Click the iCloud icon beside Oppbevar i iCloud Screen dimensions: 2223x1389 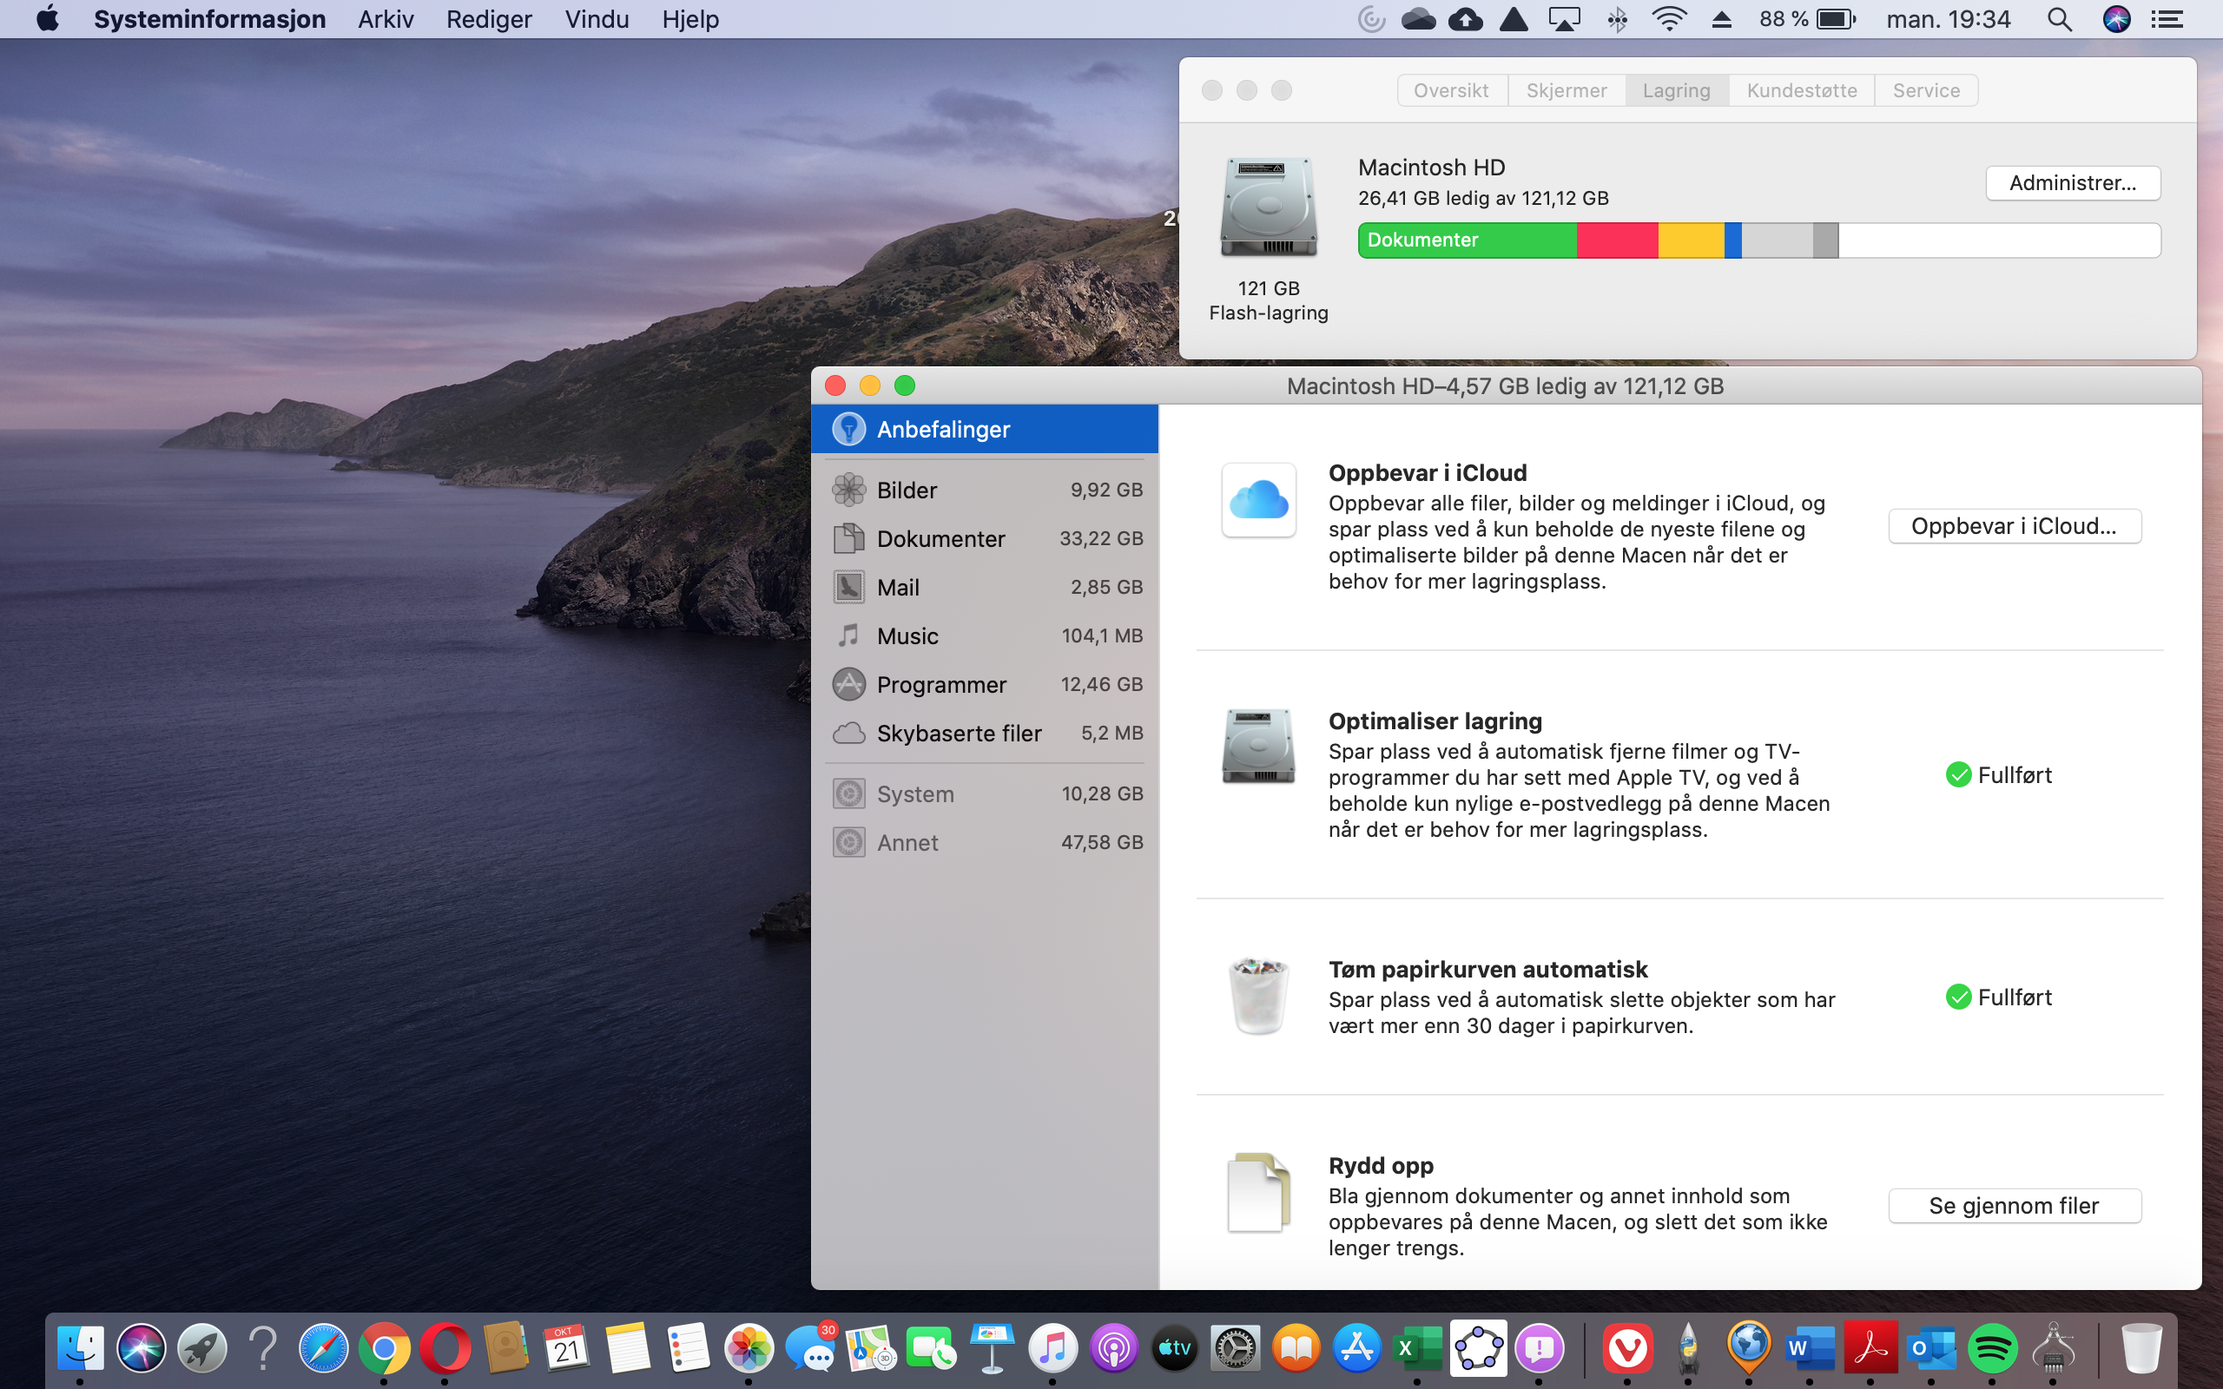1258,500
